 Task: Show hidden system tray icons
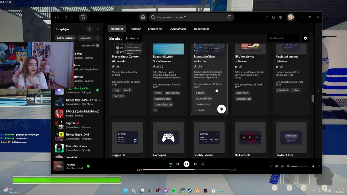pyautogui.click(x=314, y=191)
